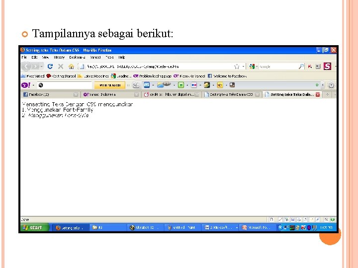Viewport: 358px width, 268px height.
Task: Open Yahoo toolbar settings gear icon
Action: pyautogui.click(x=331, y=85)
